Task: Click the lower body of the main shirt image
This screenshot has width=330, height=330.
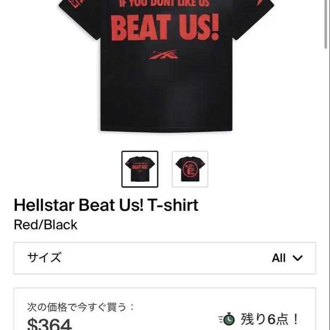Action: 166,97
